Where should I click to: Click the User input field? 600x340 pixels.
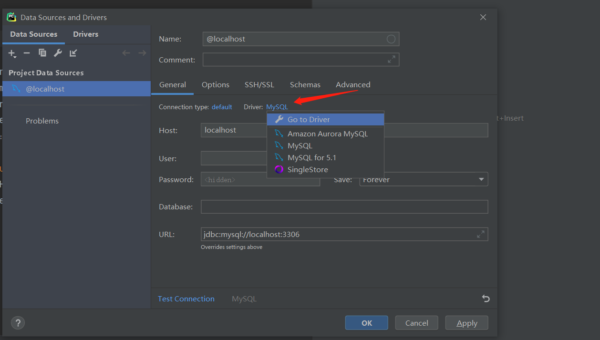[x=234, y=158]
